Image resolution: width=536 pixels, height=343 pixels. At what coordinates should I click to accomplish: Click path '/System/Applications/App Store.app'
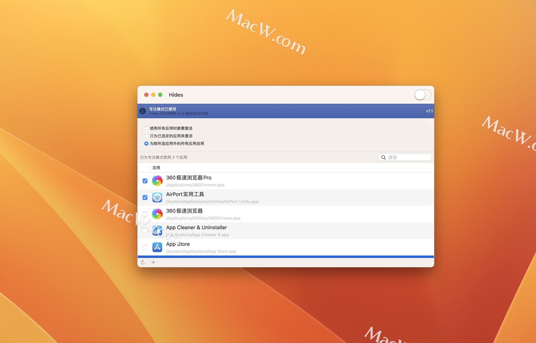pos(201,251)
